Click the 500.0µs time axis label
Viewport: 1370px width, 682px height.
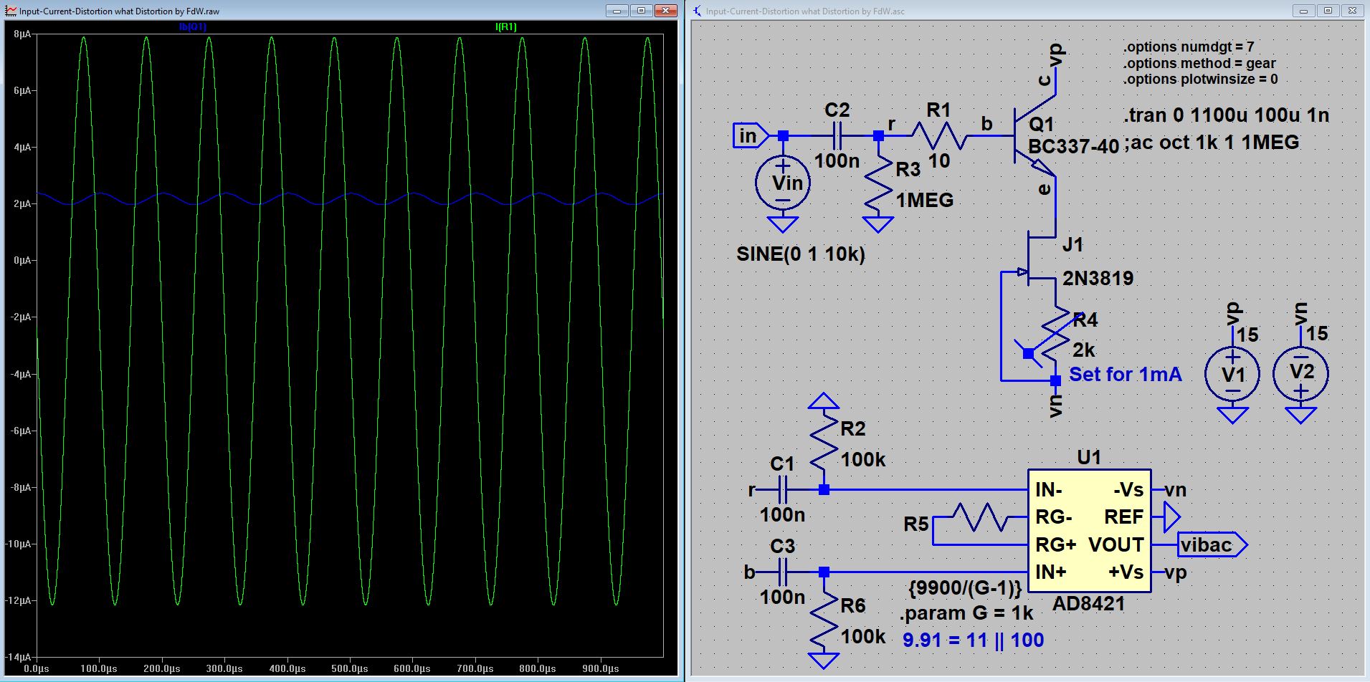point(349,669)
